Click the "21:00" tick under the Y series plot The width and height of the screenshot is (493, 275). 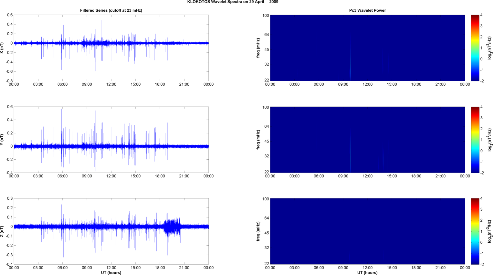tap(184, 176)
